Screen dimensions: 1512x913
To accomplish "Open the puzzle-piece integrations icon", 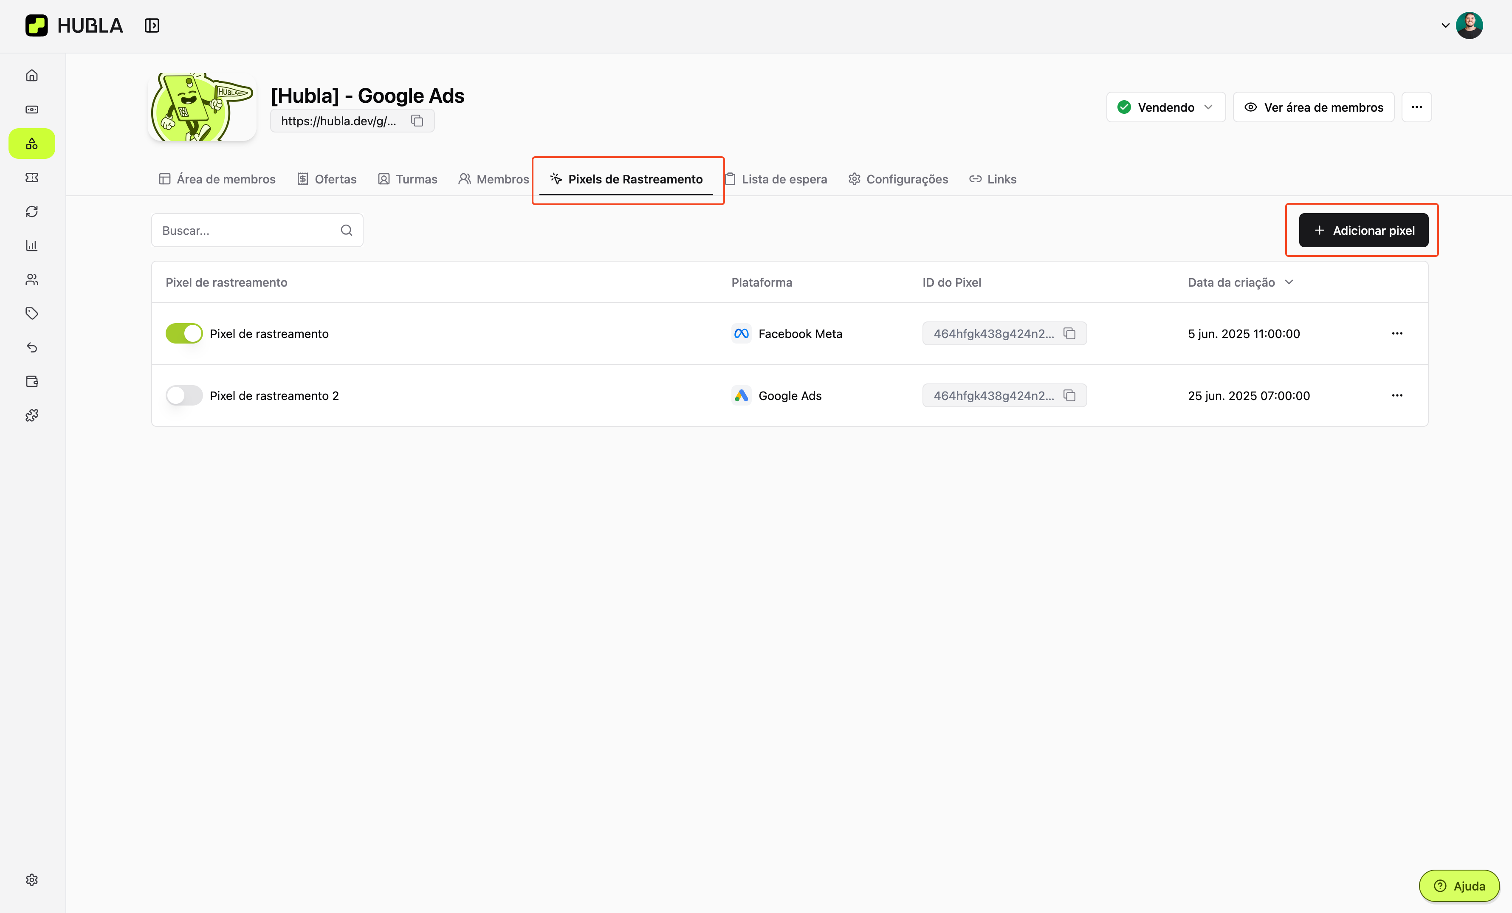I will 32,415.
